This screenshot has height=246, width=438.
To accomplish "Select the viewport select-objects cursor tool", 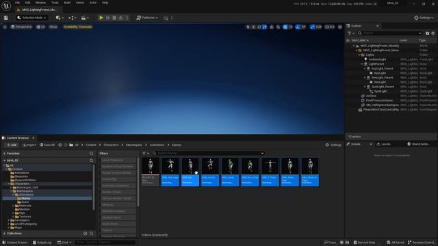I will 248,27.
